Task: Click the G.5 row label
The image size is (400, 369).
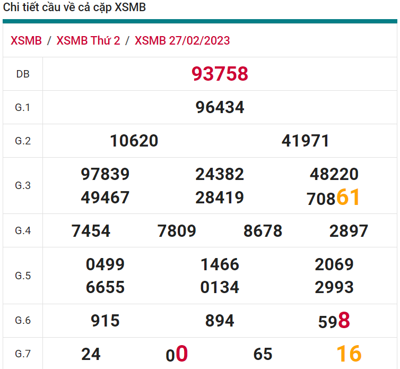Action: click(23, 276)
